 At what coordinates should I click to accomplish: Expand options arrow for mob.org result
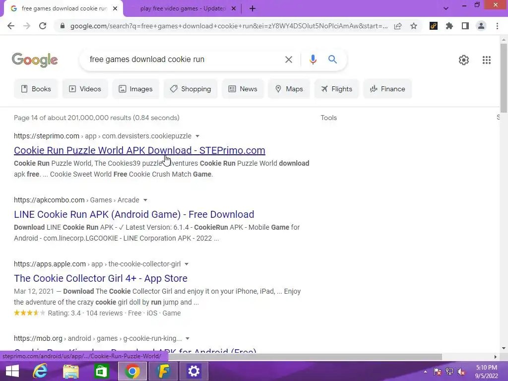click(x=187, y=338)
